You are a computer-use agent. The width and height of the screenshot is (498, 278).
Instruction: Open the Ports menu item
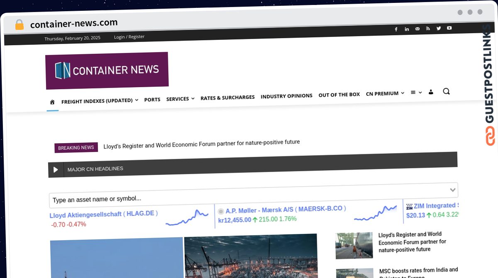pos(152,100)
